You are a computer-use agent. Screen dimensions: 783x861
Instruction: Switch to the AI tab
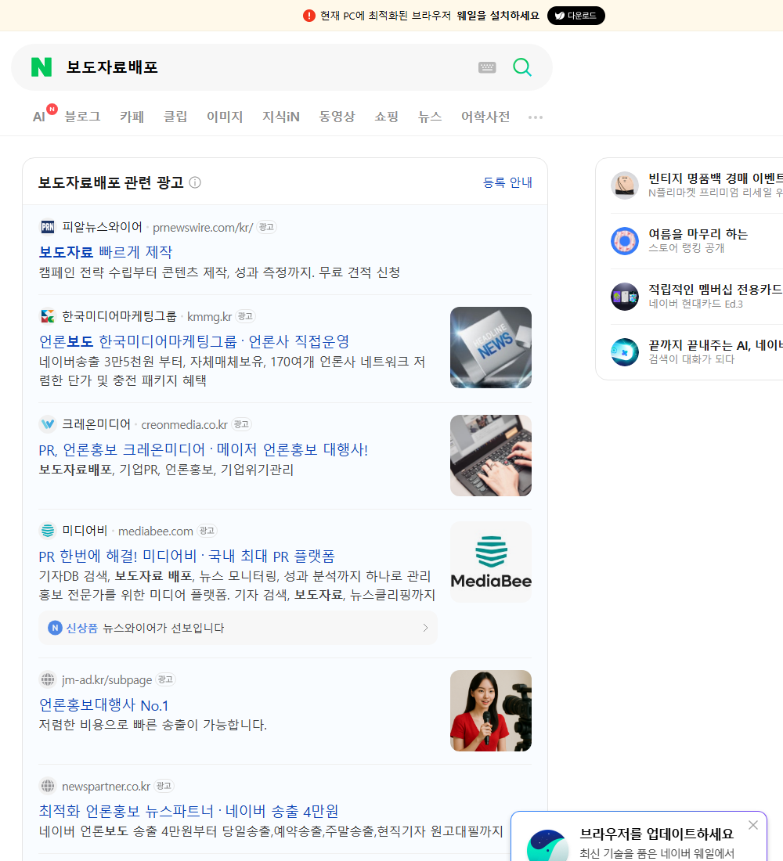[x=39, y=117]
